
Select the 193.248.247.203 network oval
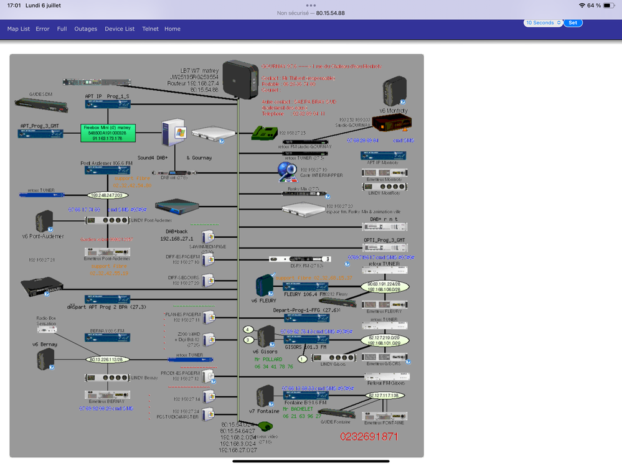[108, 195]
